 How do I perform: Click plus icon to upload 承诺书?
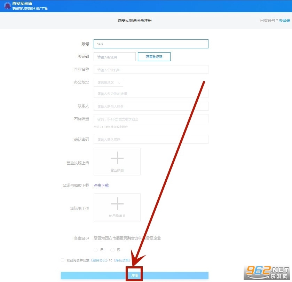(117, 204)
